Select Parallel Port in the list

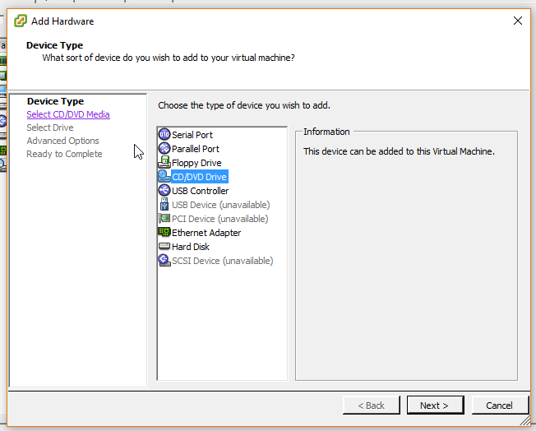196,149
